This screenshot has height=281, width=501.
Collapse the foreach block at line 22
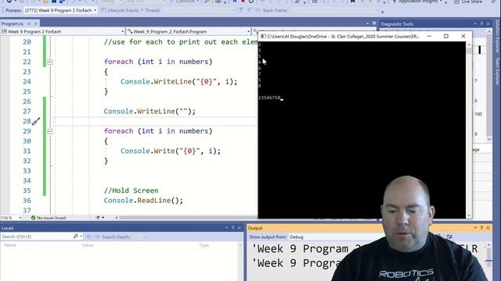pos(50,62)
